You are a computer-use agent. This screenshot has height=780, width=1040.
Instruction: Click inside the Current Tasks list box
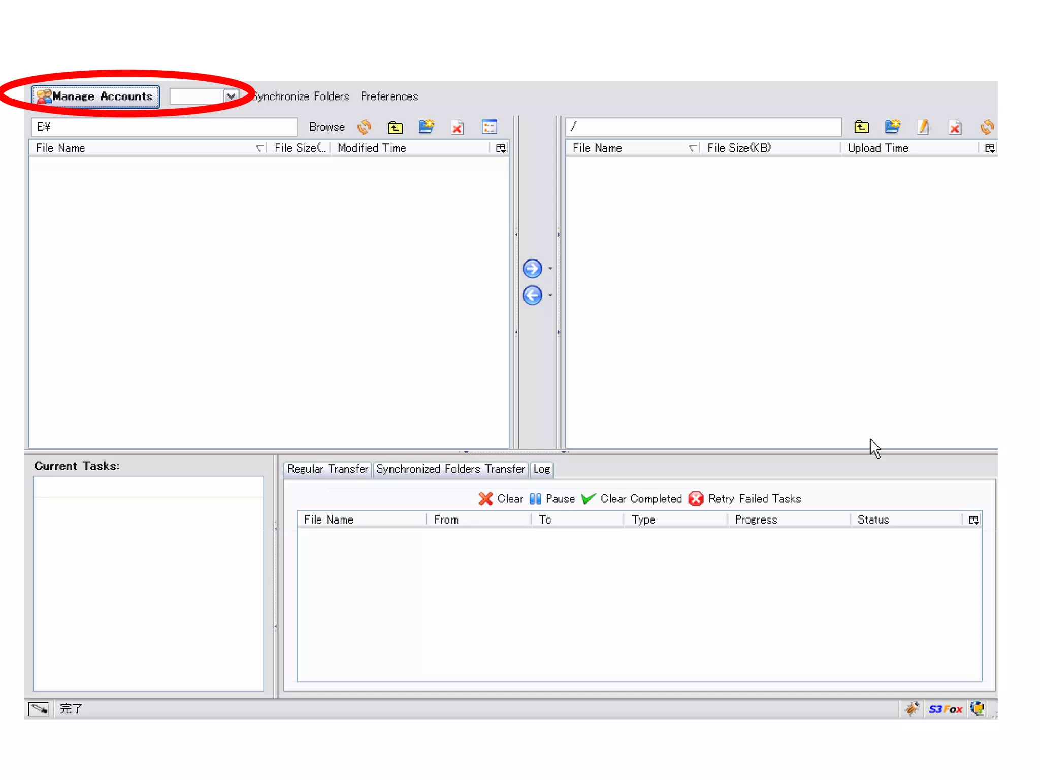148,583
